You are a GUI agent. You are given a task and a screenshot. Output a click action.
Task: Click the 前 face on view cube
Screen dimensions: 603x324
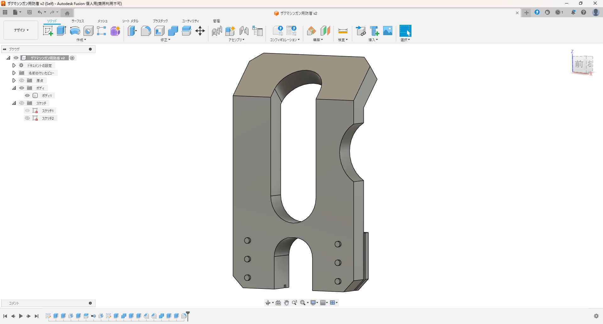pos(579,64)
